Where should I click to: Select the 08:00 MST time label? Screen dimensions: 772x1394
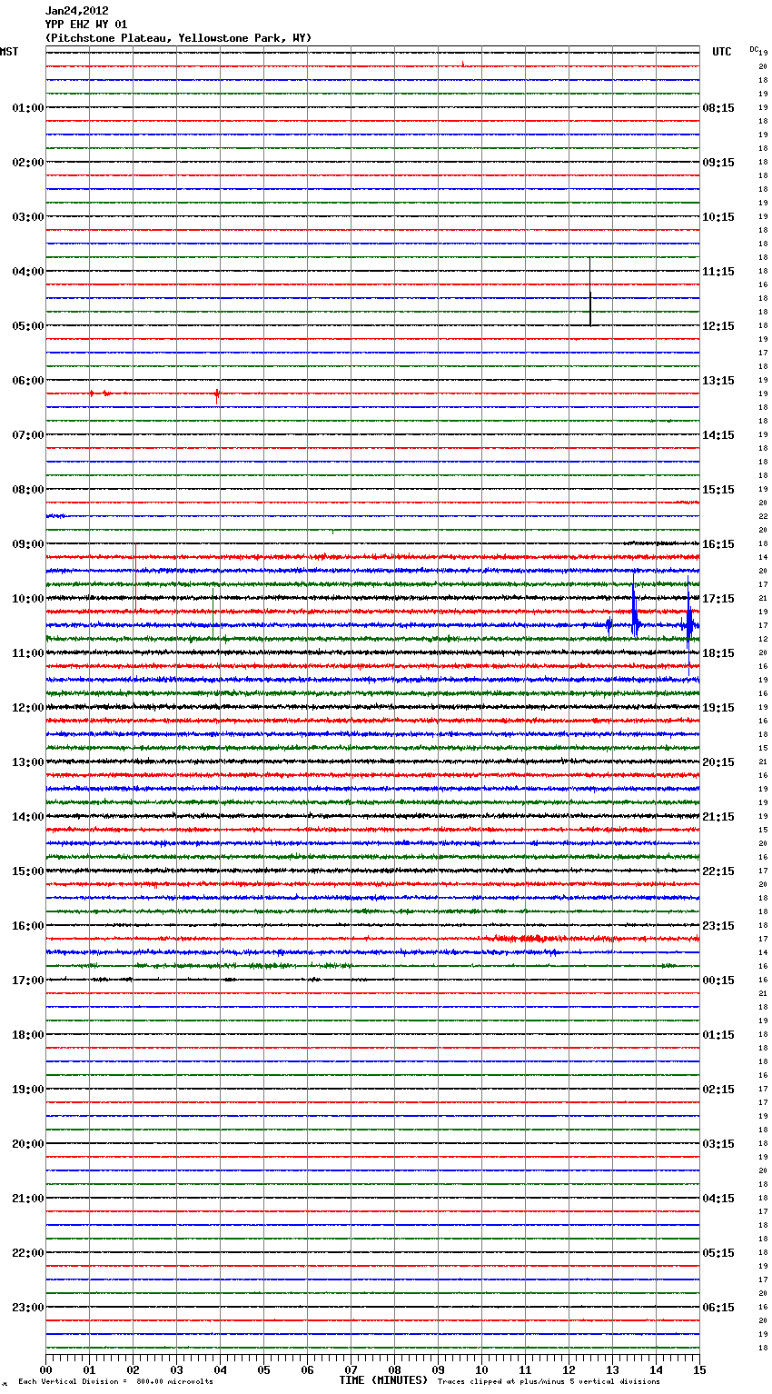[28, 490]
